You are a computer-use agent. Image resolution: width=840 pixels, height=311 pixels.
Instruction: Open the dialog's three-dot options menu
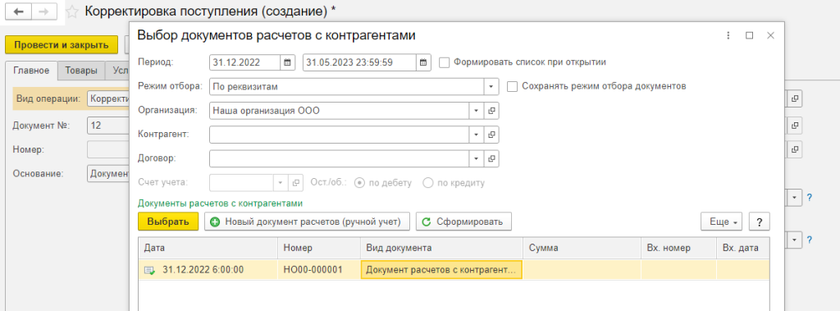tap(728, 35)
